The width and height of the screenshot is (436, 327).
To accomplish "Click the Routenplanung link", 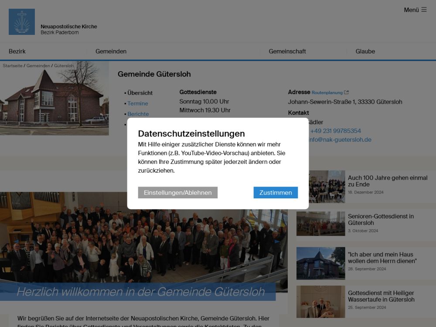I will (x=327, y=92).
